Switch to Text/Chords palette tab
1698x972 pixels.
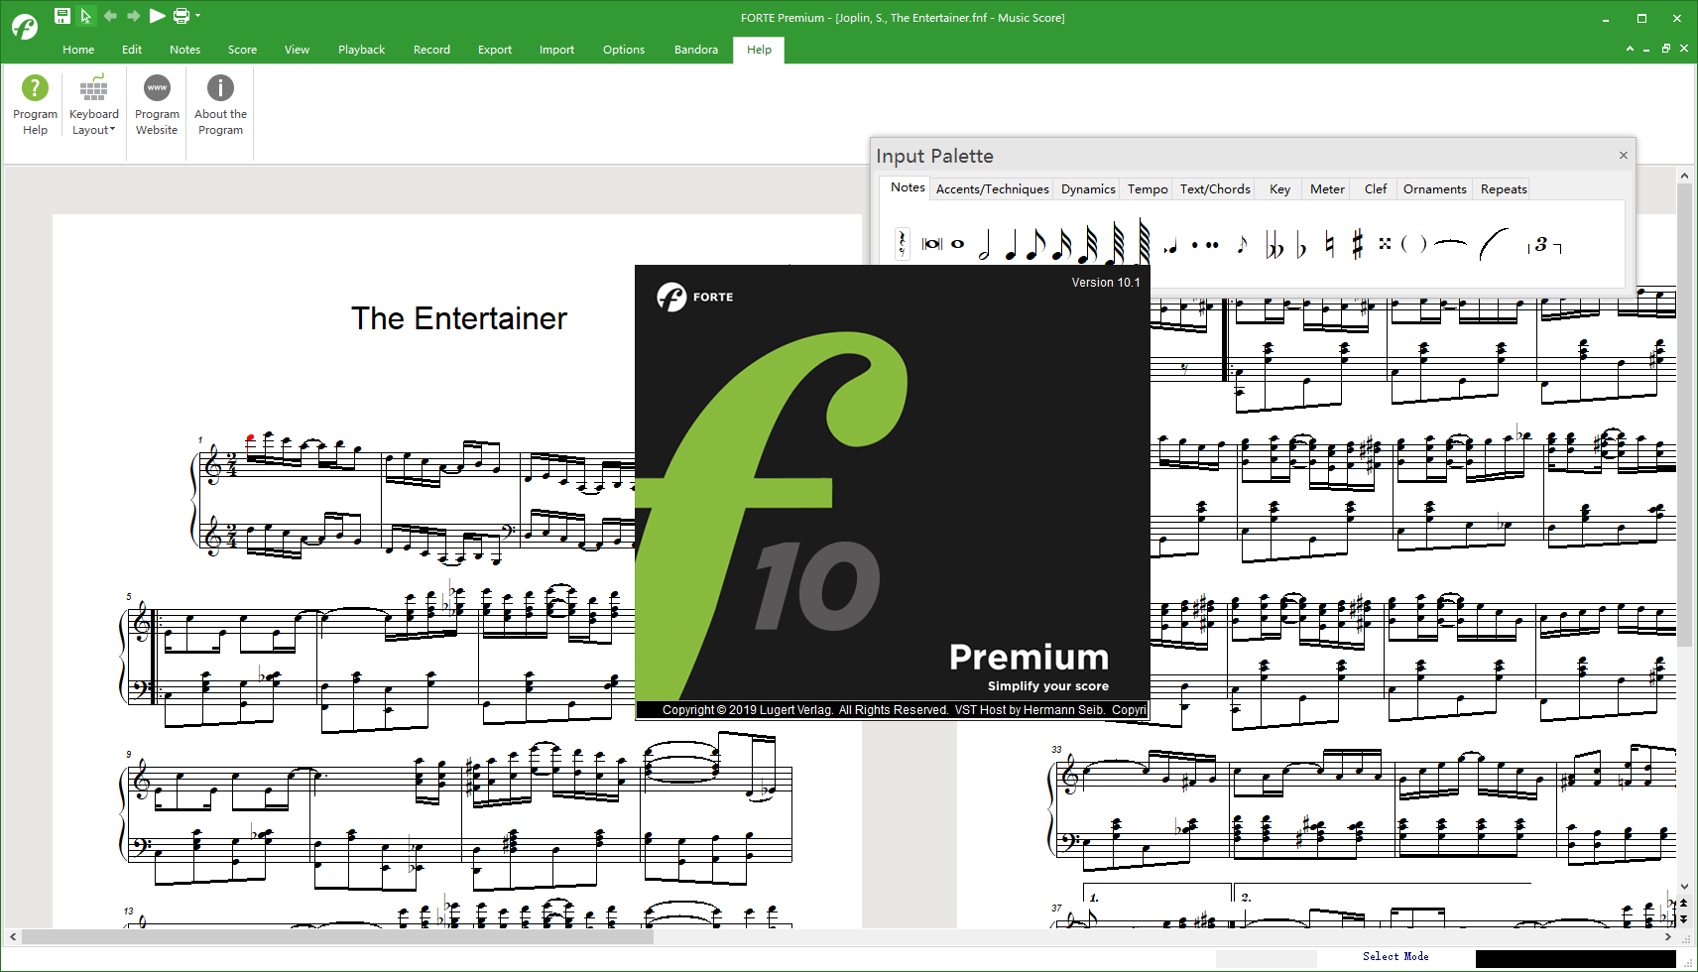click(1215, 188)
